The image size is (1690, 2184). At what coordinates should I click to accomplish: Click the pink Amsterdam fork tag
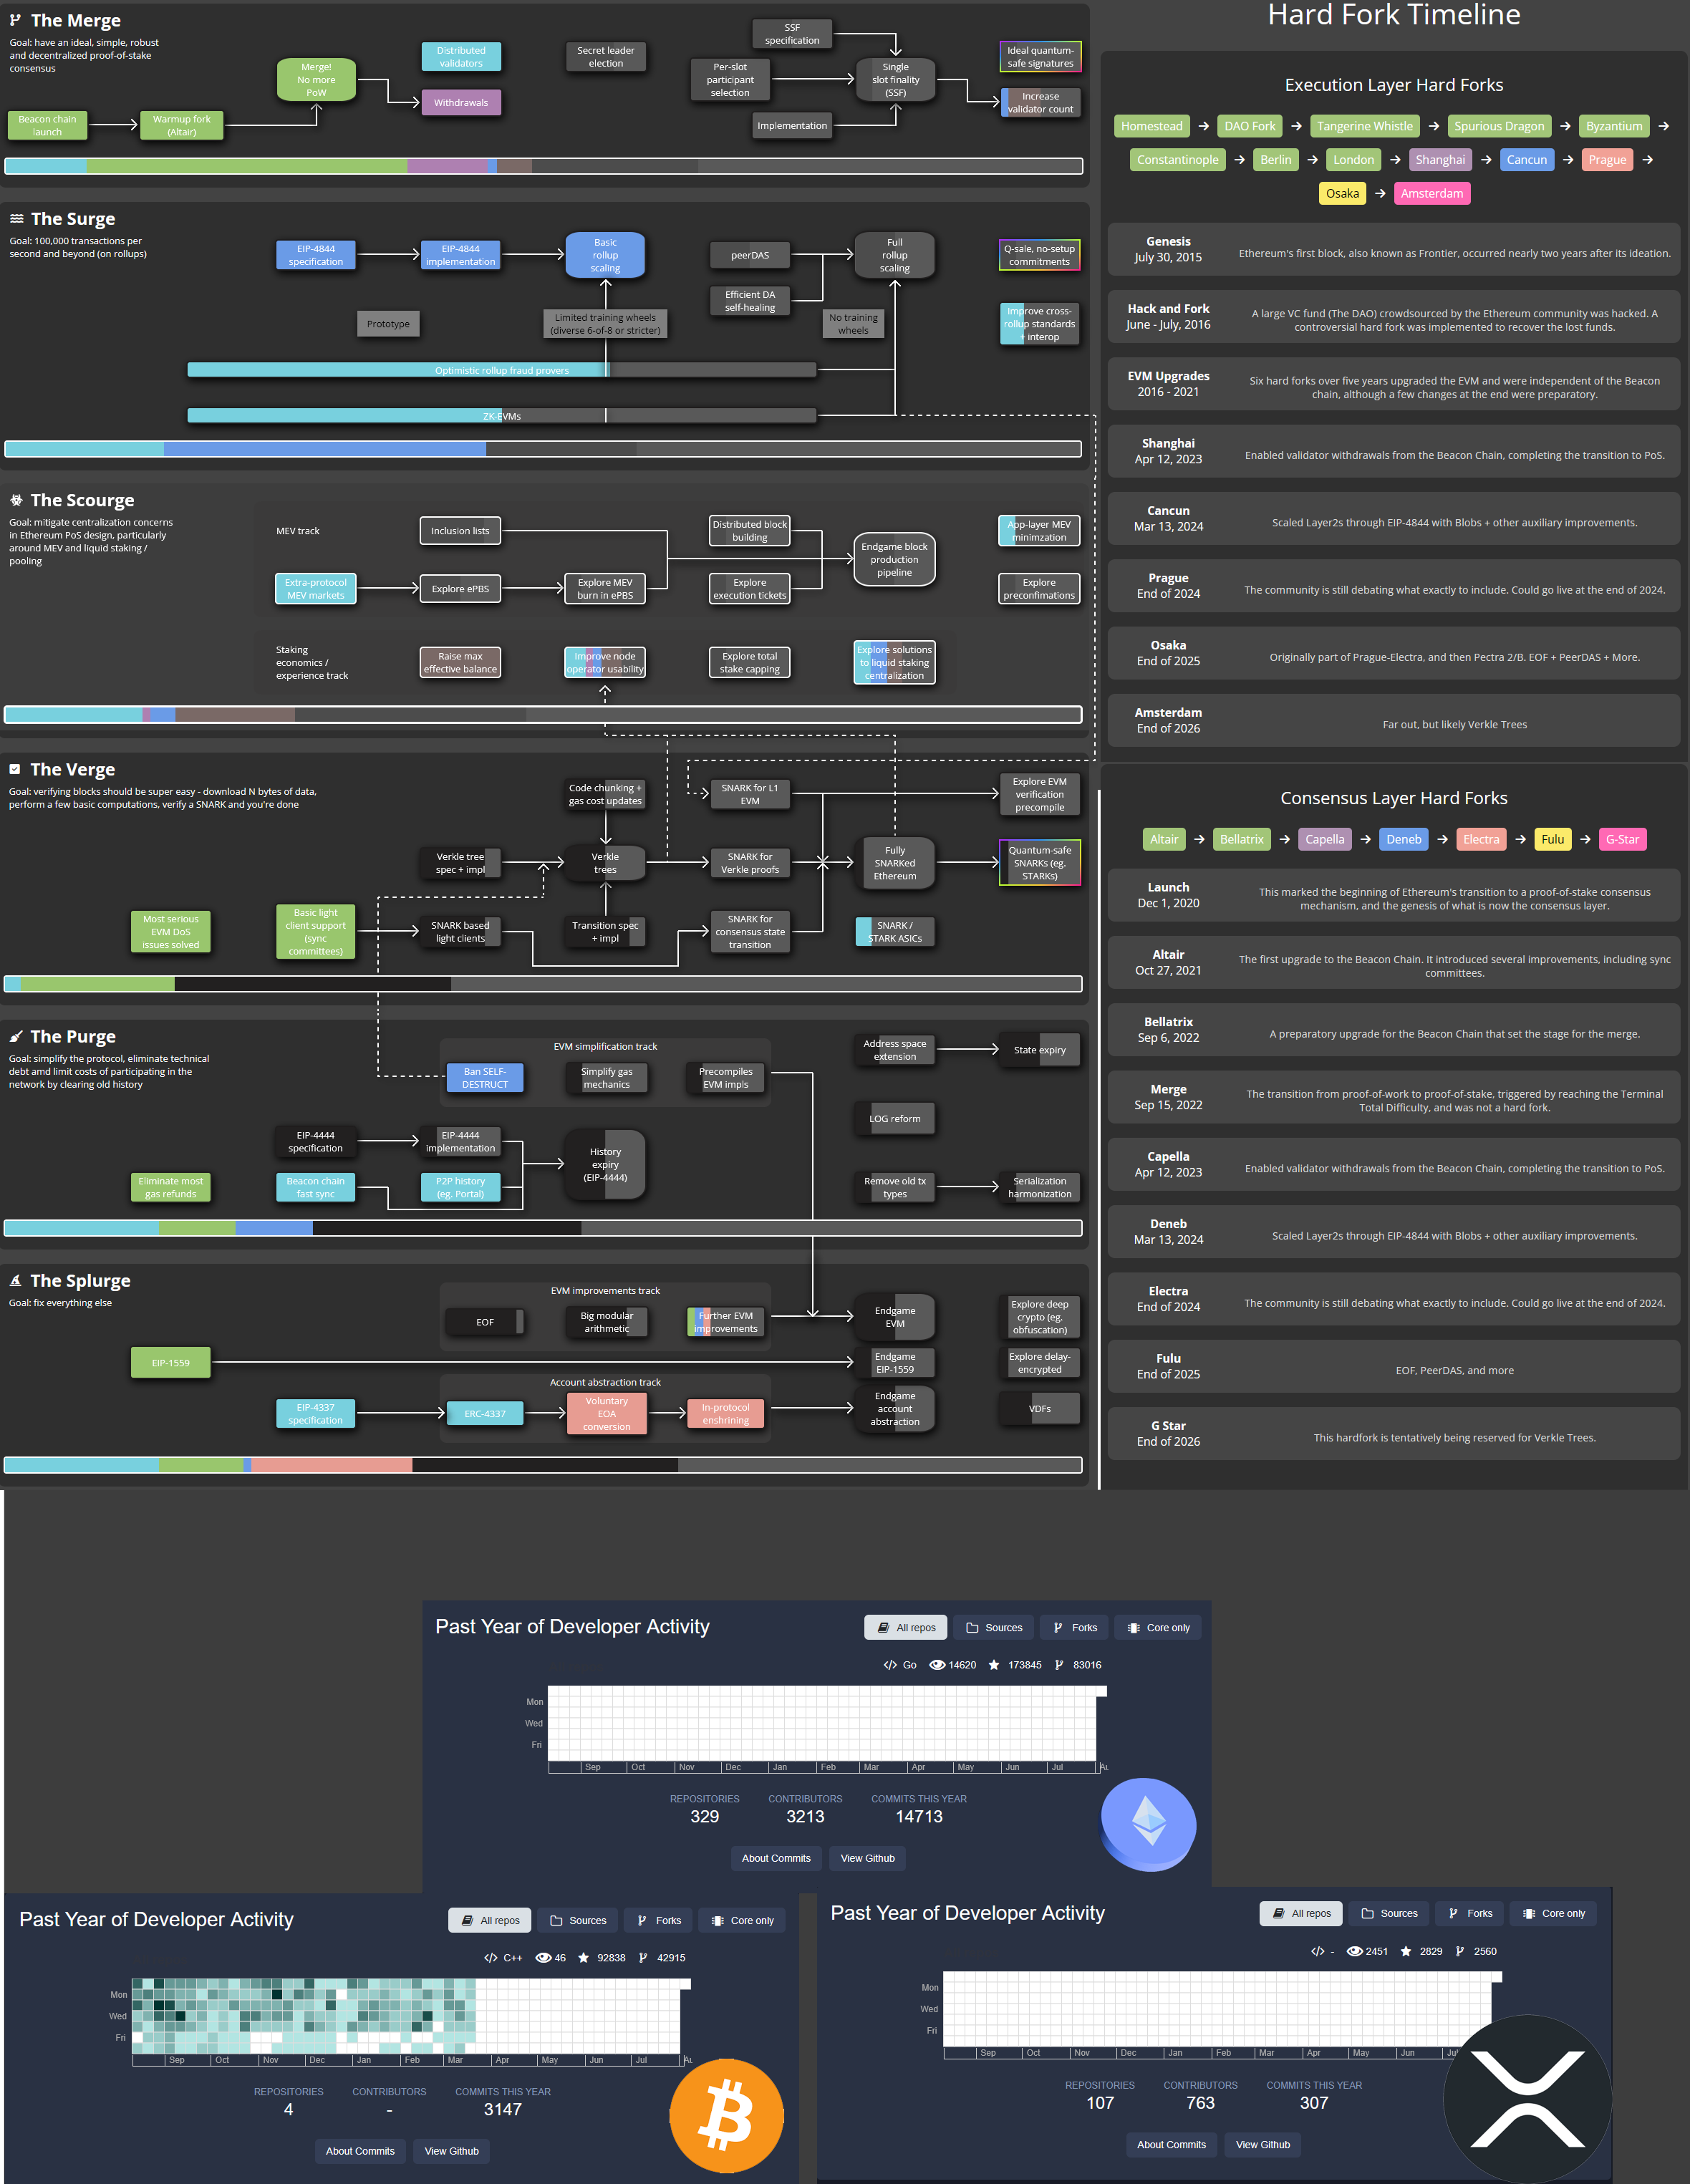coord(1431,194)
